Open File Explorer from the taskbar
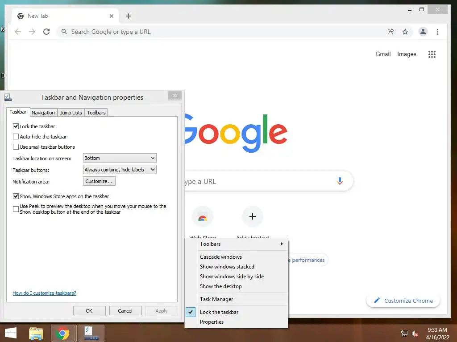The width and height of the screenshot is (457, 342). coord(36,333)
